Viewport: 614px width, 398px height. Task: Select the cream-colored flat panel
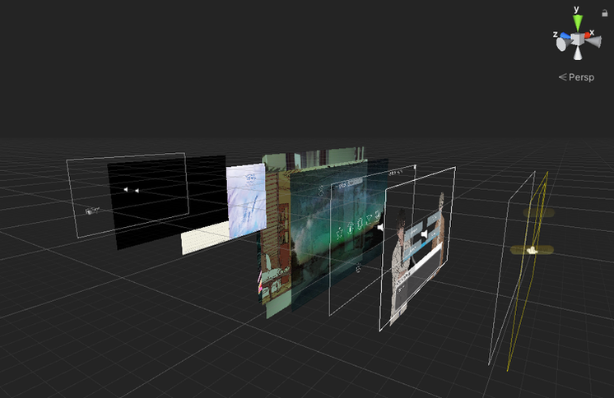(205, 238)
